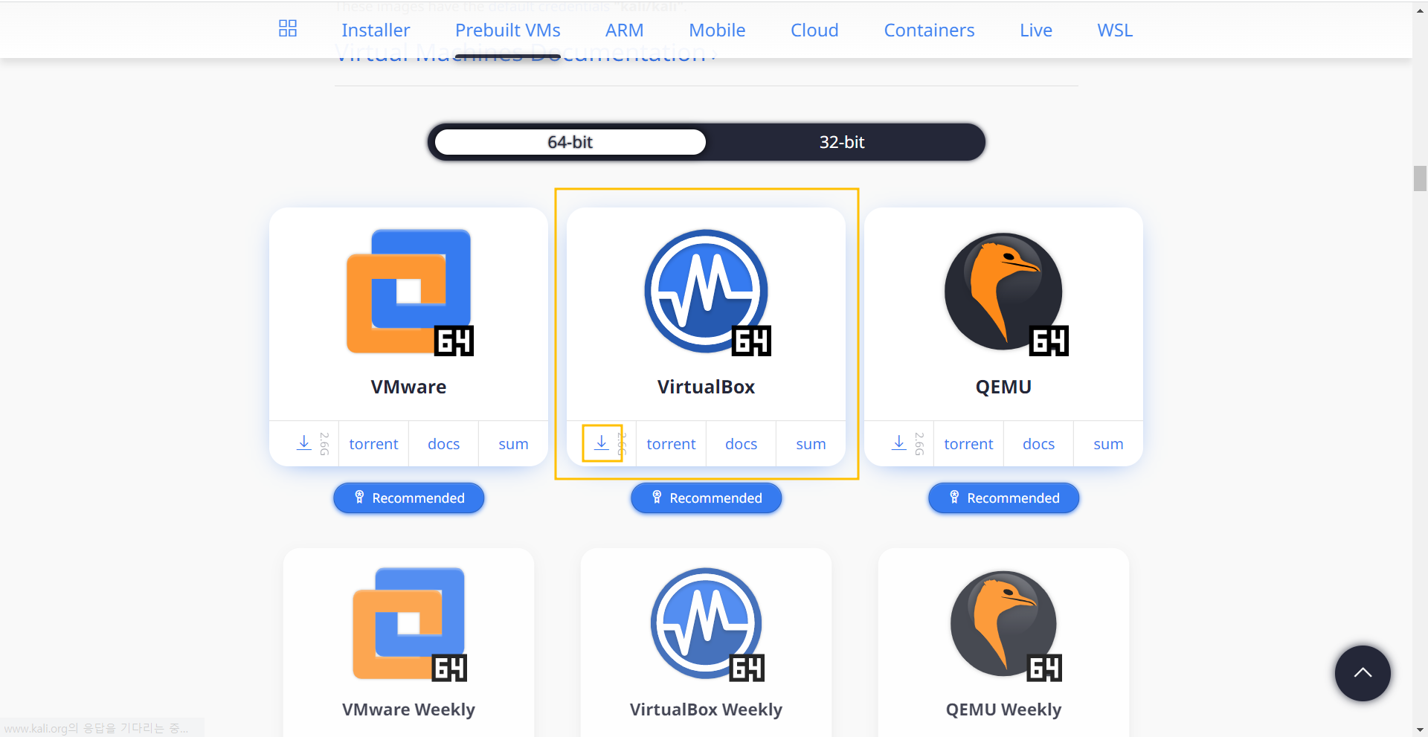This screenshot has width=1428, height=737.
Task: Download the QEMU image
Action: click(x=899, y=443)
